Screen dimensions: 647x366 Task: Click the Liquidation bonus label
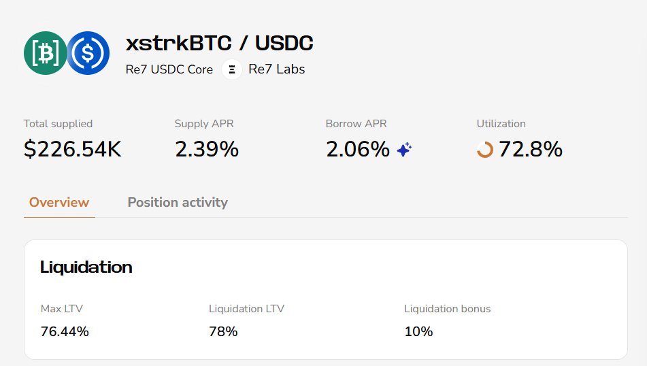pyautogui.click(x=447, y=309)
